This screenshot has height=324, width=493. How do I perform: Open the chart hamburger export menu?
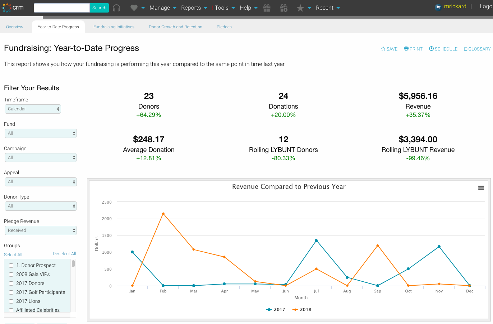pos(481,187)
